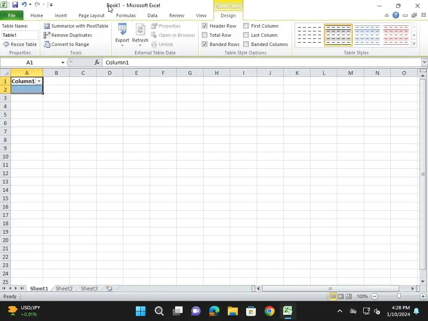The width and height of the screenshot is (428, 321).
Task: Jump to the last sheet with the navigation arrow
Action: pos(22,288)
